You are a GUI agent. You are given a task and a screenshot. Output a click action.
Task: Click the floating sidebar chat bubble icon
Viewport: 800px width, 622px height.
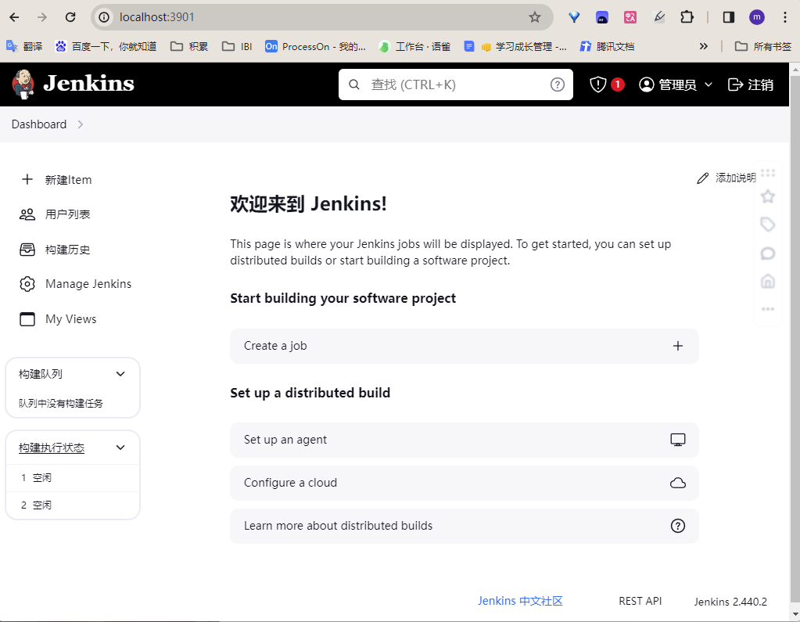[x=768, y=253]
